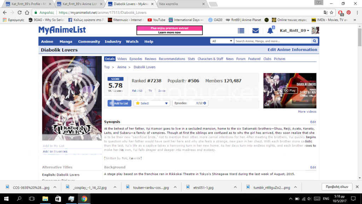Screen dimensions: 362x204
Task: Open the Industry menu
Action: [113, 42]
